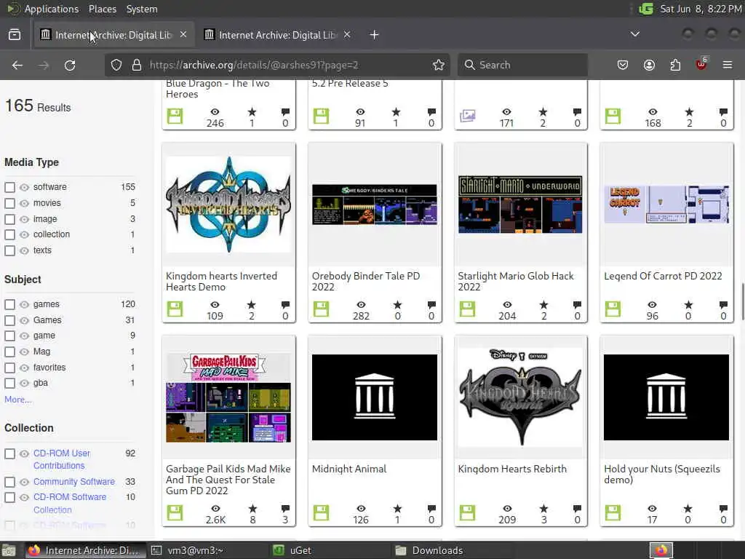Click the page vertical scrollbar thumb
This screenshot has width=745, height=559.
click(742, 302)
